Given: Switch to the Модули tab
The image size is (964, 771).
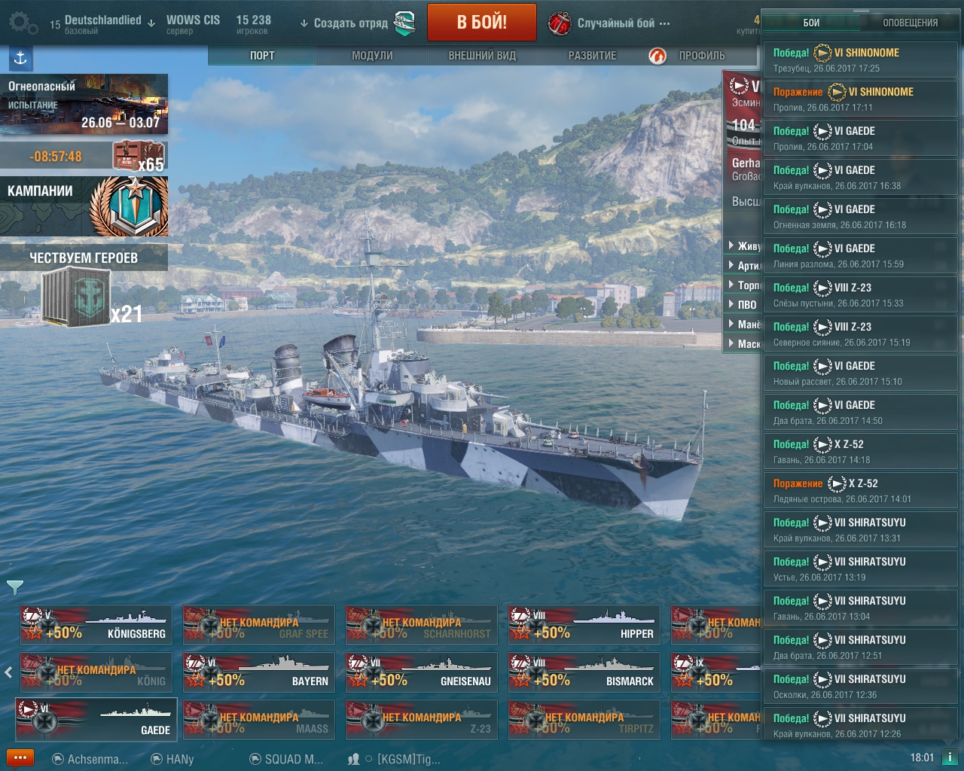Looking at the screenshot, I should 372,56.
